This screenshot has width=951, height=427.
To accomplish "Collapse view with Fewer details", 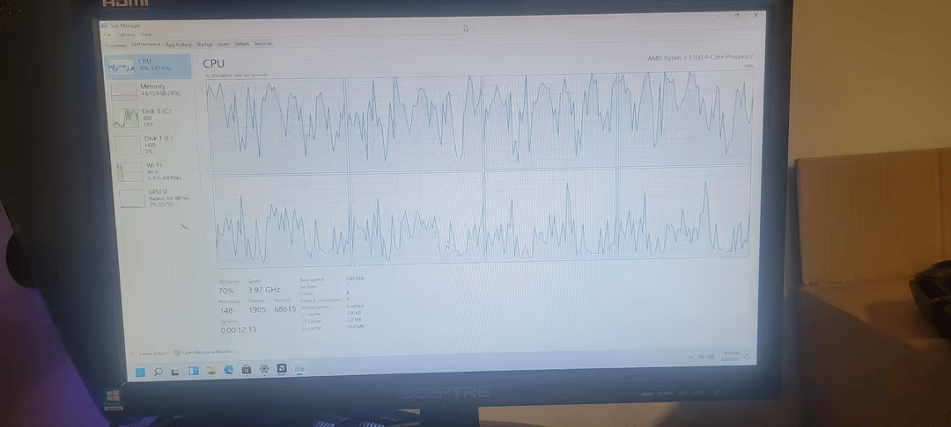I will coord(149,354).
